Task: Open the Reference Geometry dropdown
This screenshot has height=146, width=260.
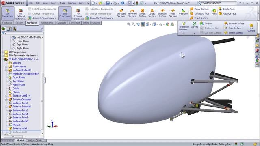Action: (184, 28)
